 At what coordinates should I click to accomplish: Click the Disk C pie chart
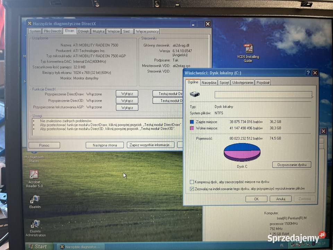pyautogui.click(x=242, y=152)
